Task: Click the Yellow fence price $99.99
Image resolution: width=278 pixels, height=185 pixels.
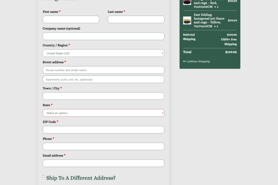Action: tap(233, 21)
